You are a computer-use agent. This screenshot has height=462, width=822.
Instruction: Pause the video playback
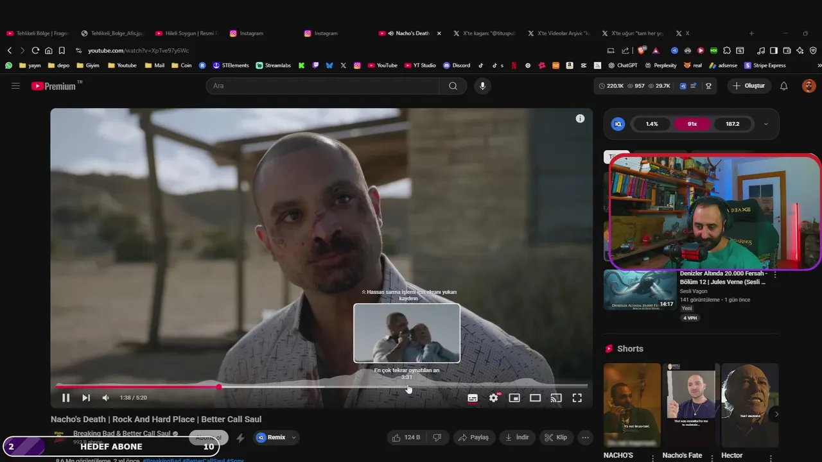point(66,398)
